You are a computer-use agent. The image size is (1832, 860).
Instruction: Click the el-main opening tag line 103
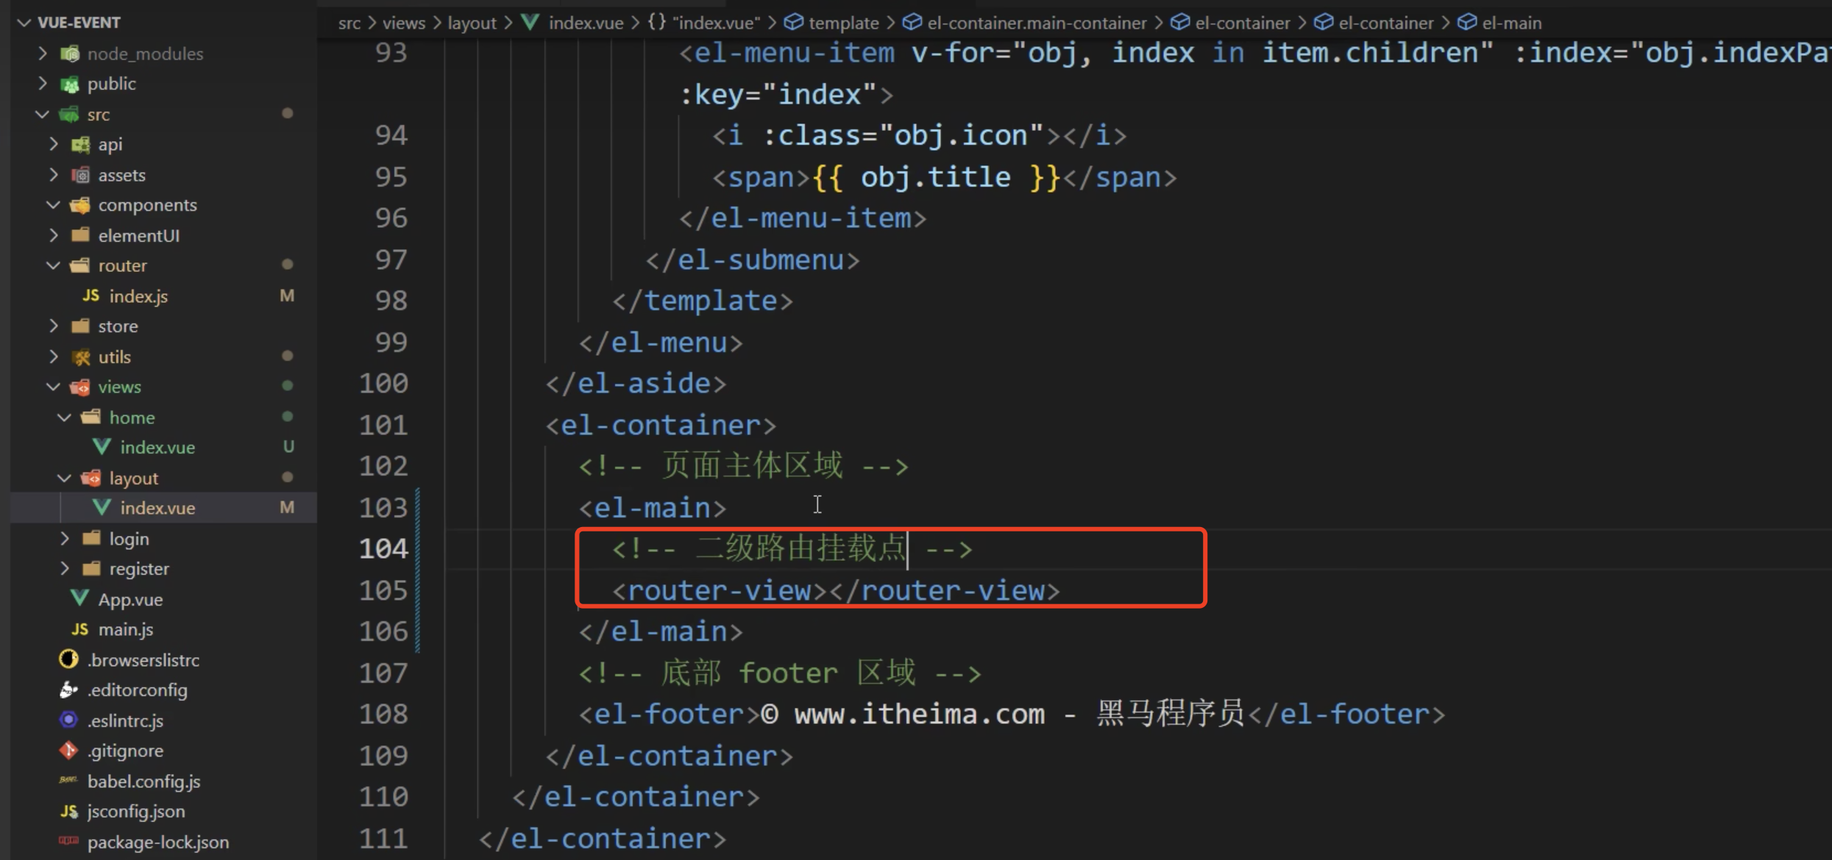(653, 507)
